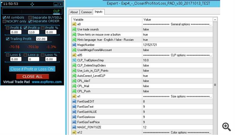Click the CLP_DeleteStopOrders row icon
This screenshot has width=235, height=135.
coord(74,65)
